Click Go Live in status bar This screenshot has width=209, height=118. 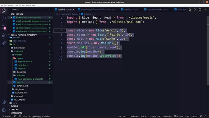pyautogui.click(x=178, y=116)
